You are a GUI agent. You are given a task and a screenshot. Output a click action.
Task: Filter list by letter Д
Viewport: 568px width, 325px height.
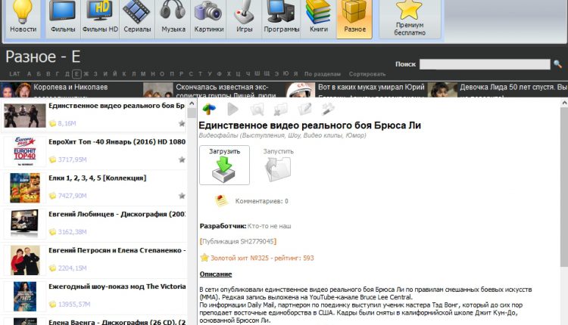click(67, 74)
